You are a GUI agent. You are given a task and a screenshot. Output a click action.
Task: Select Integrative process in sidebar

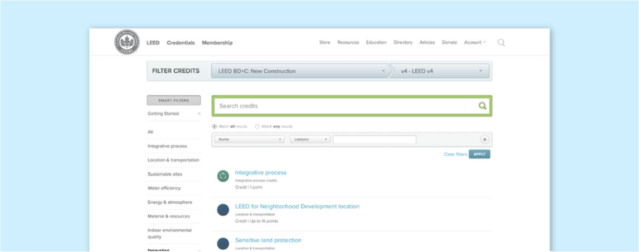point(167,146)
